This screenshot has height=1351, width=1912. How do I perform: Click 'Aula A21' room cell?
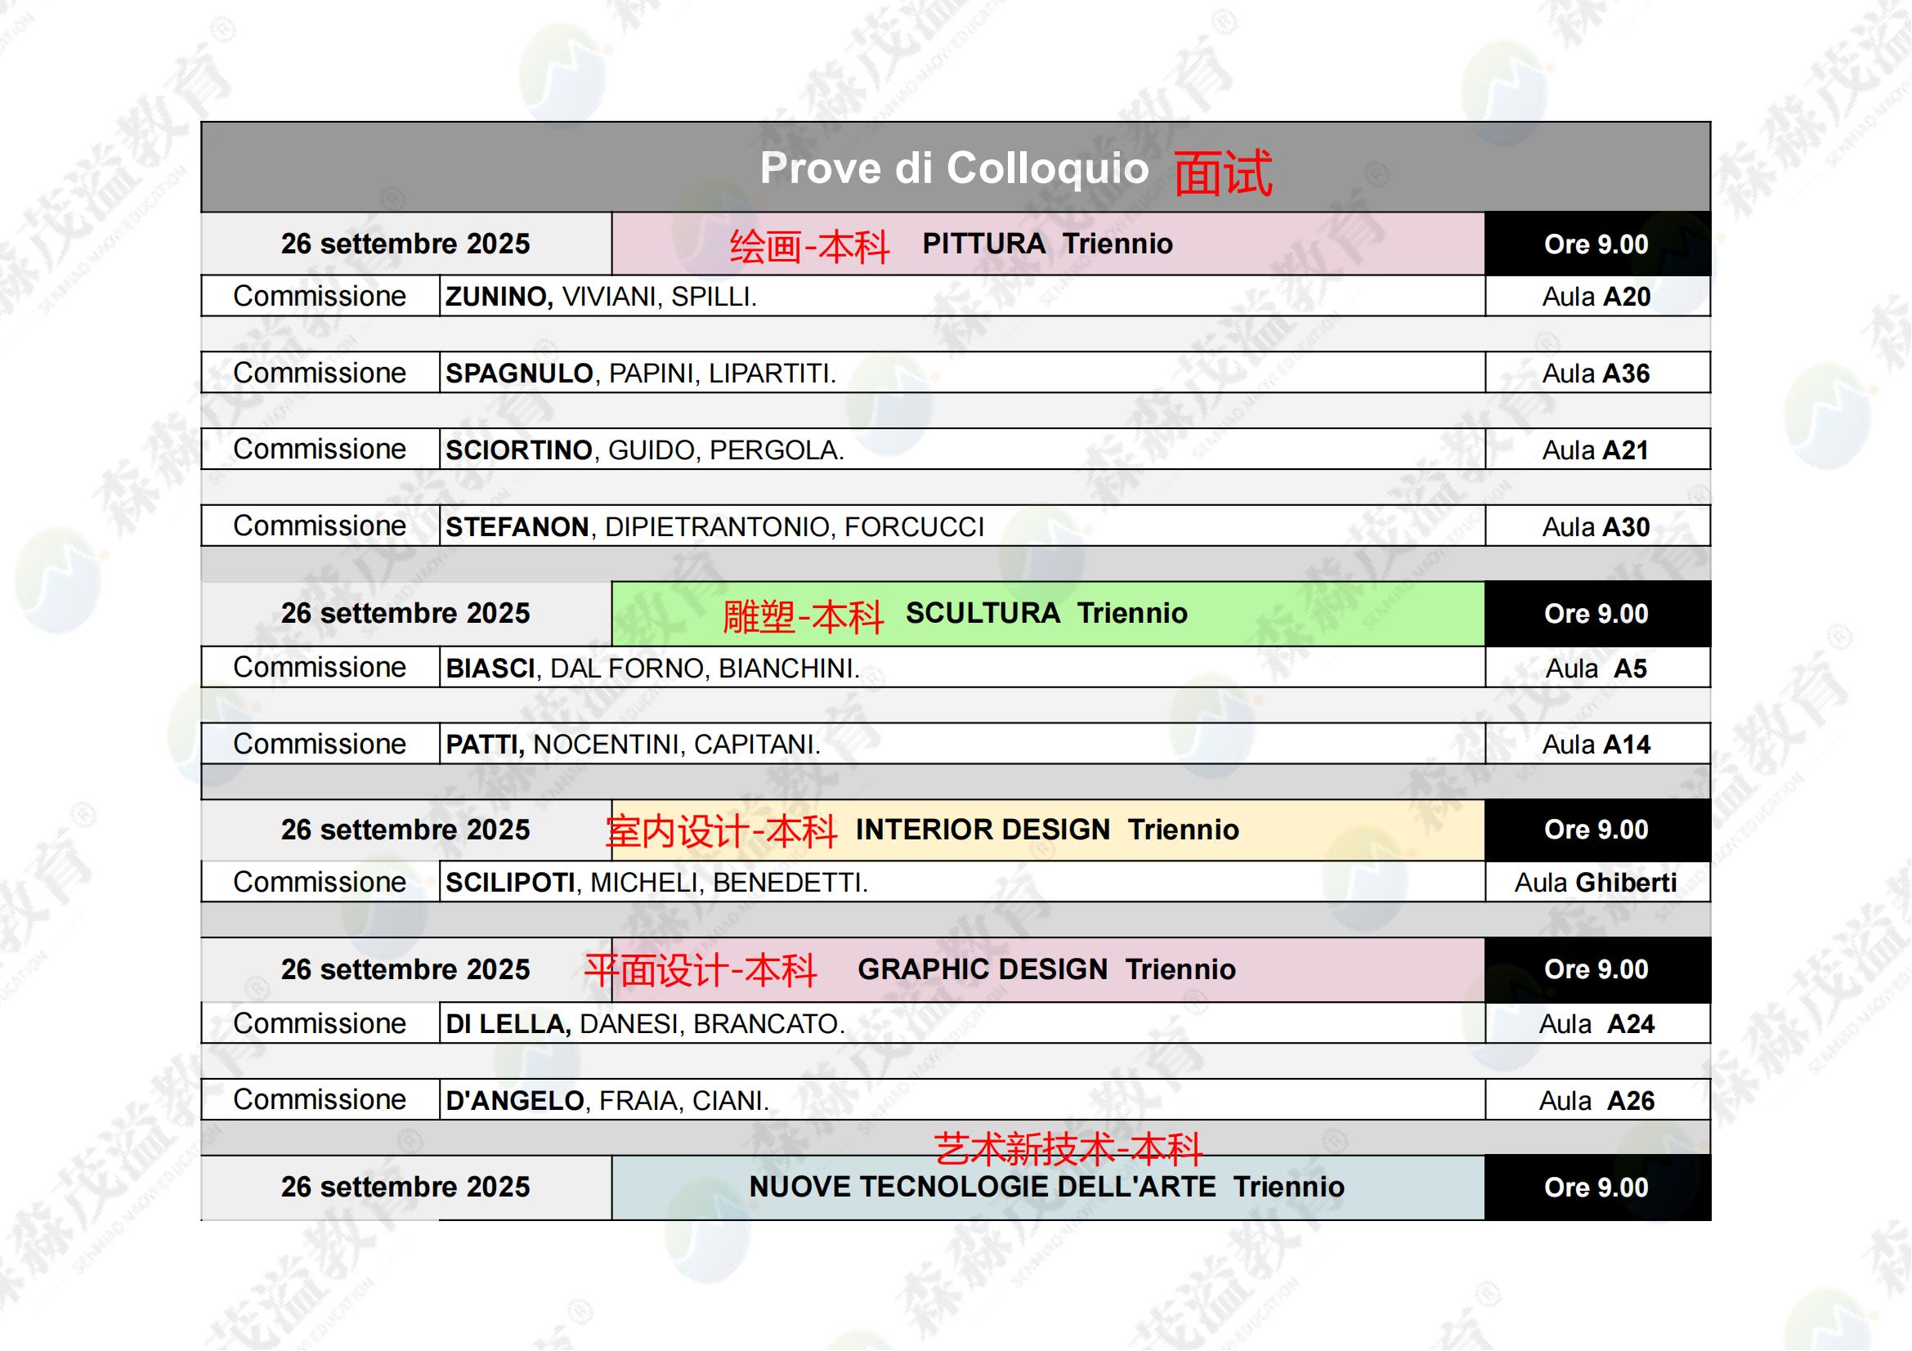tap(1597, 450)
